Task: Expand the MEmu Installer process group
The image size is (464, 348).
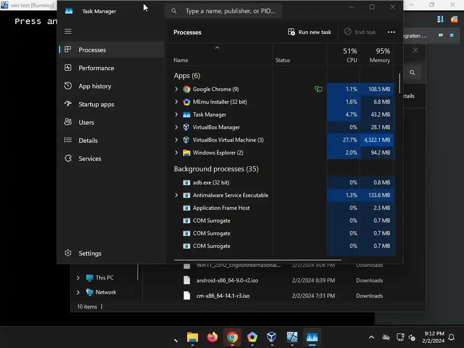Action: (176, 102)
